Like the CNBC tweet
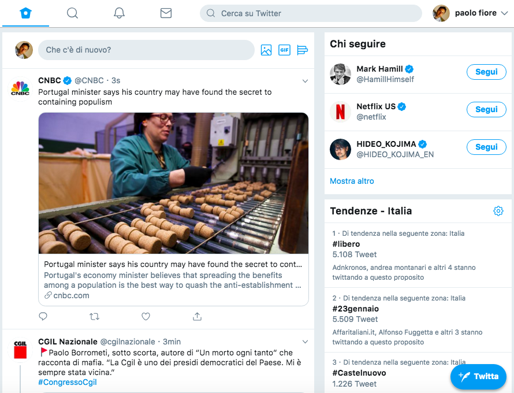The height and width of the screenshot is (393, 514). (146, 316)
